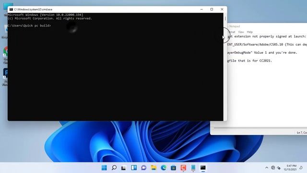Open Notepad View menu

tap(241, 32)
